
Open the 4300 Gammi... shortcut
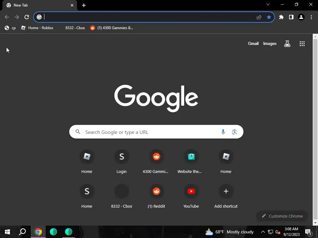pos(156,161)
